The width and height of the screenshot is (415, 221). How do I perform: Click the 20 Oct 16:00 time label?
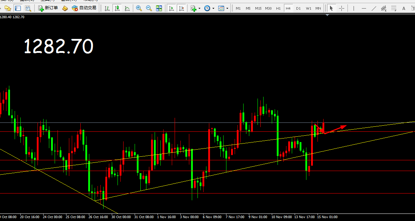29,217
